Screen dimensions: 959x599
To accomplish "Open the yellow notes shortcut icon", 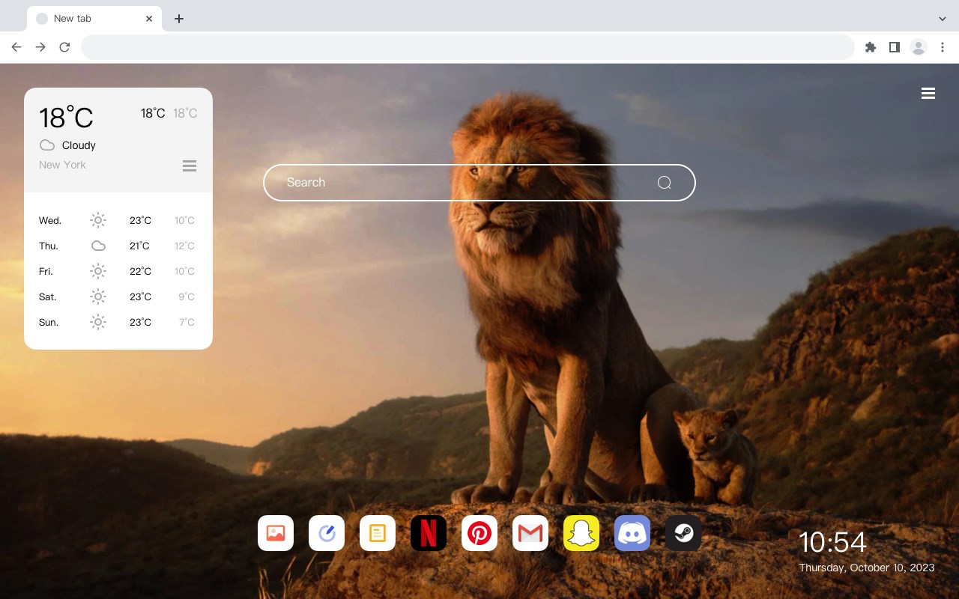I will coord(378,533).
